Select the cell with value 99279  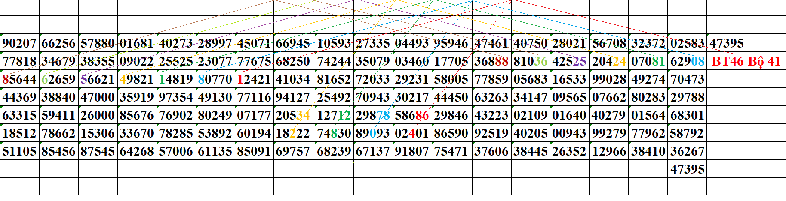coord(609,133)
